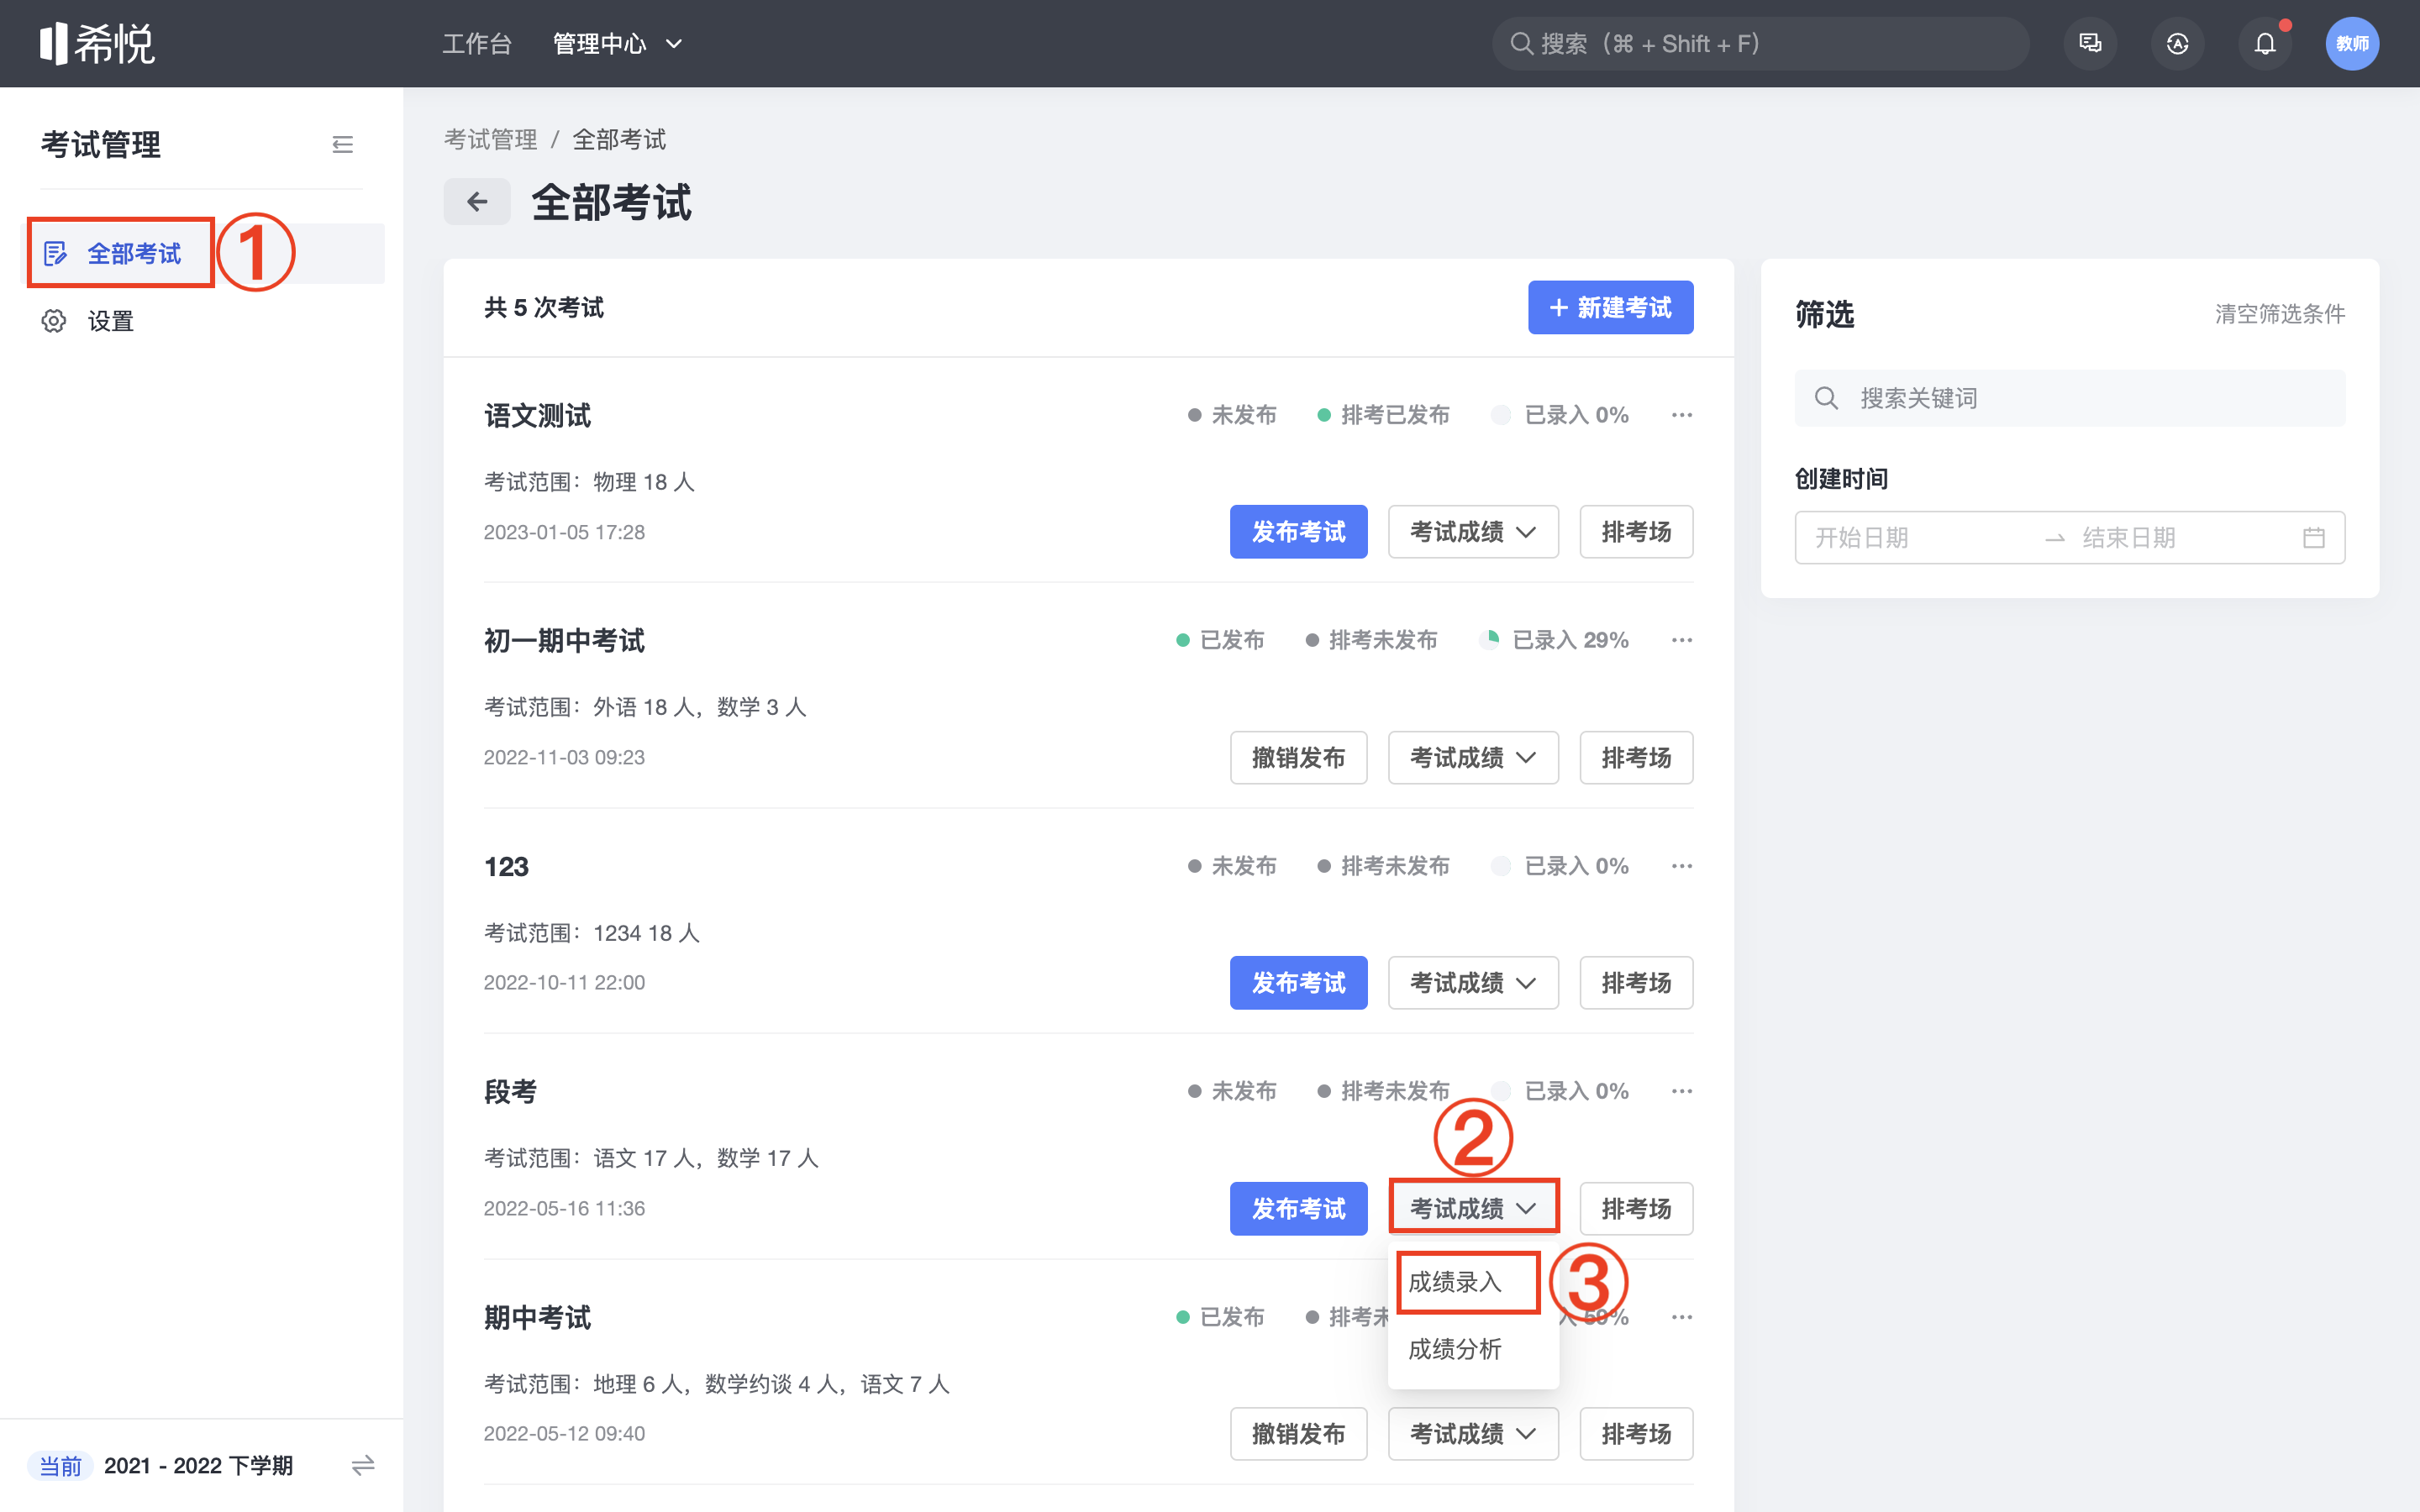
Task: Click the magnifier icon in 搜索关键词 field
Action: coord(1826,398)
